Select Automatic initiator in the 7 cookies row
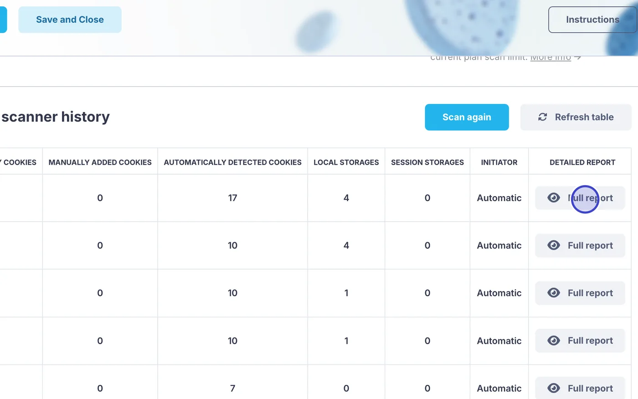This screenshot has width=638, height=399. pyautogui.click(x=499, y=389)
